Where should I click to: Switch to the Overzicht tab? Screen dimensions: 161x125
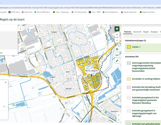(137, 32)
